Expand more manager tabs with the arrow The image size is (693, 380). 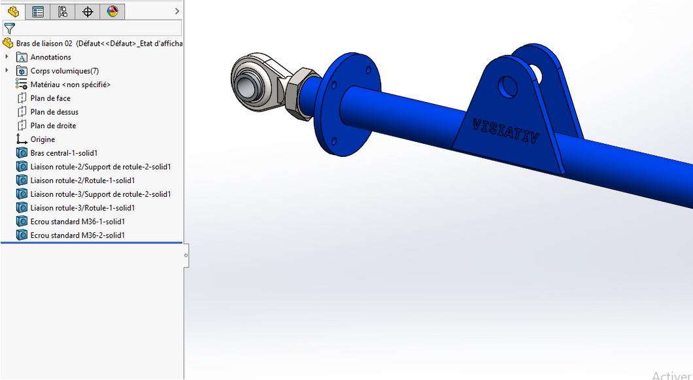tap(177, 12)
